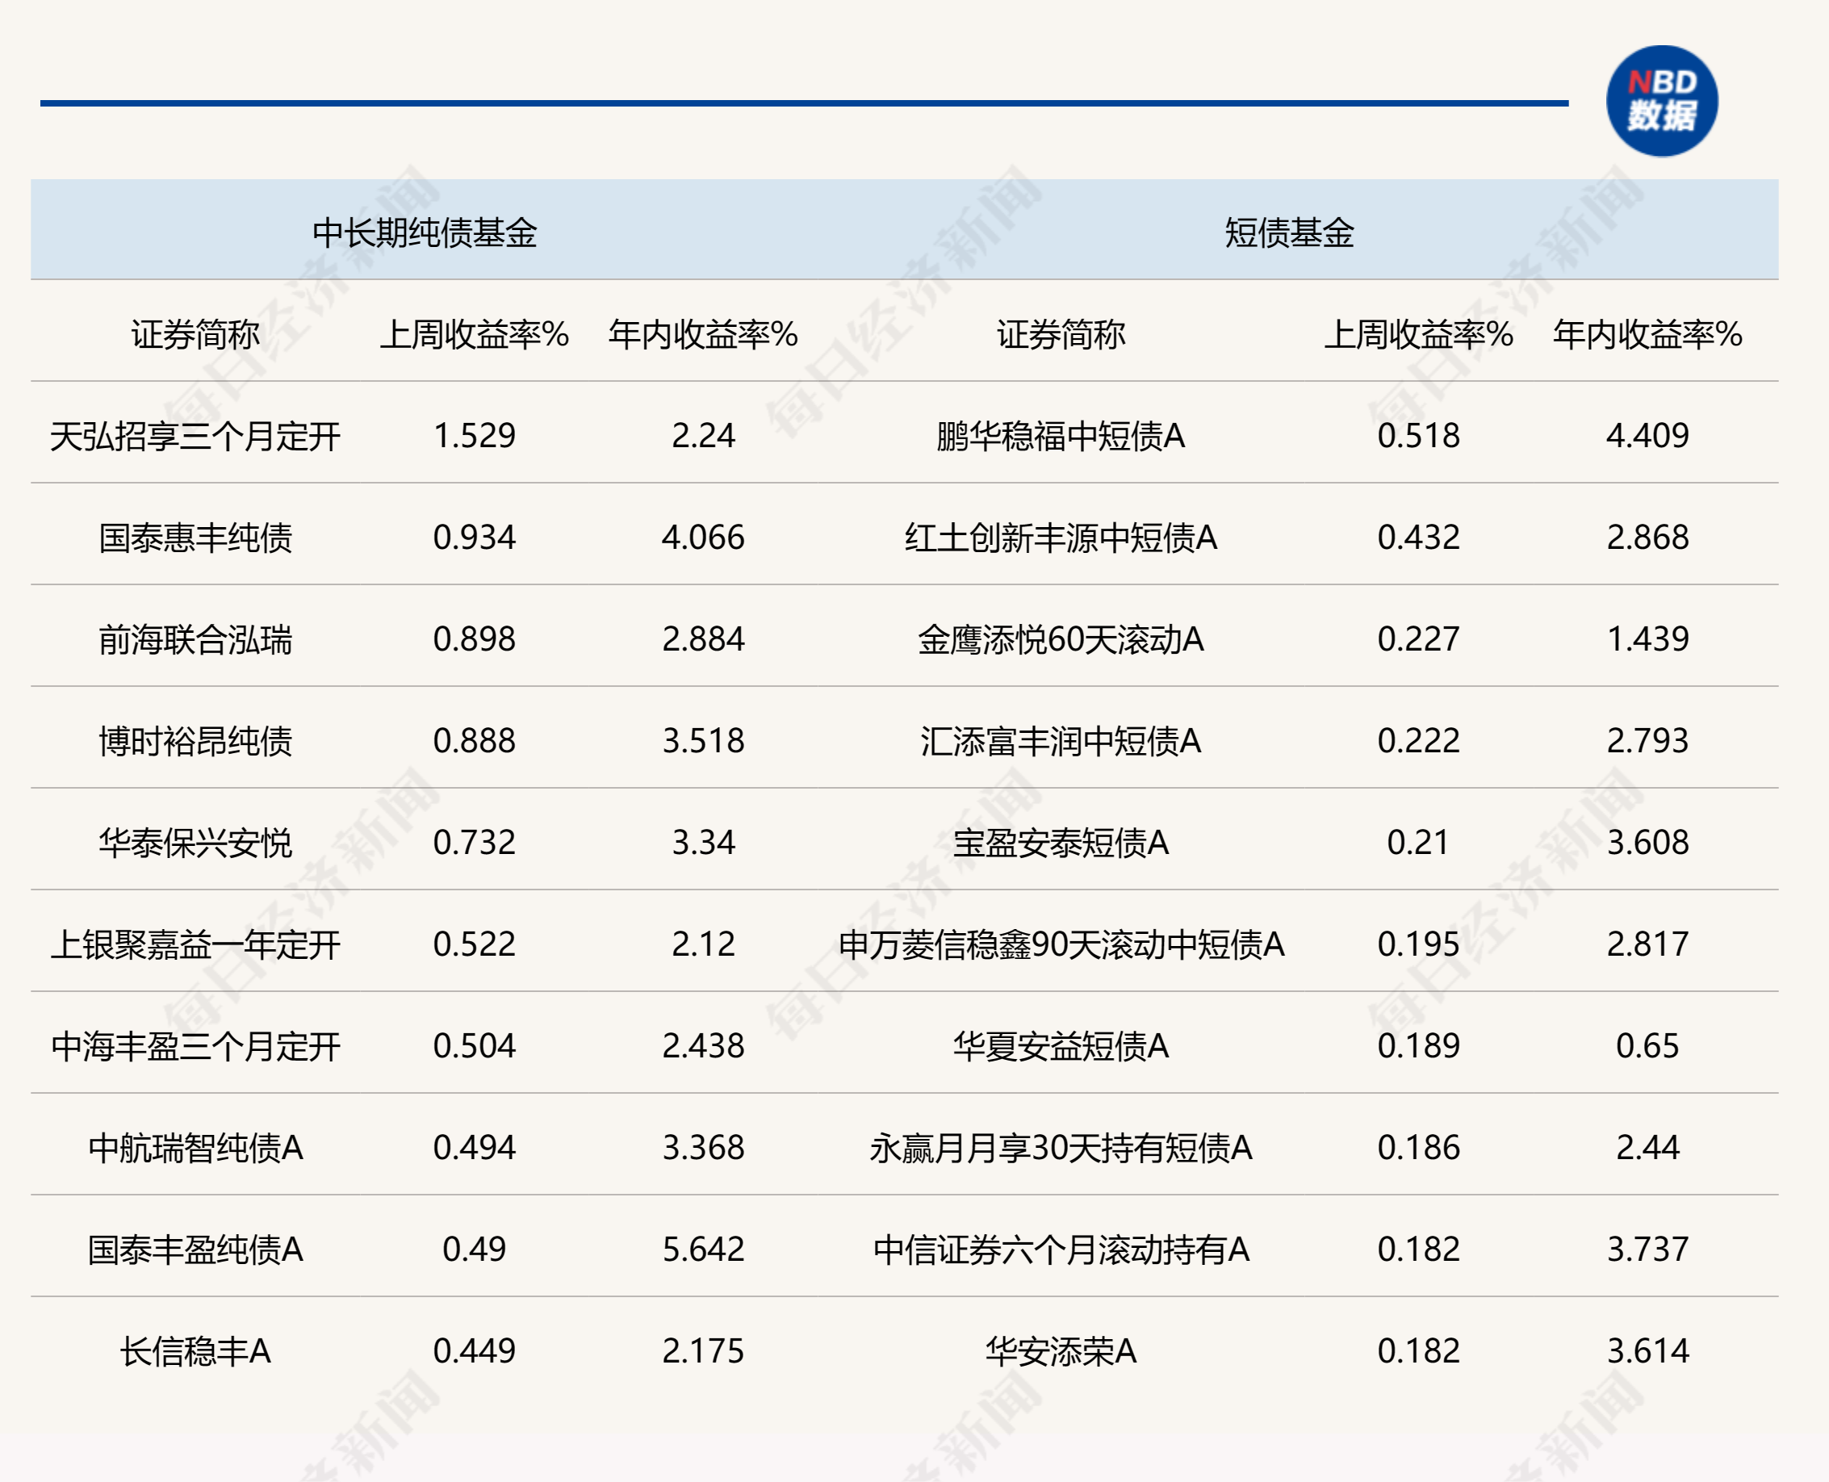Select fund name 永赢月月享30天持有短债A
This screenshot has width=1829, height=1482.
coord(1061,1146)
